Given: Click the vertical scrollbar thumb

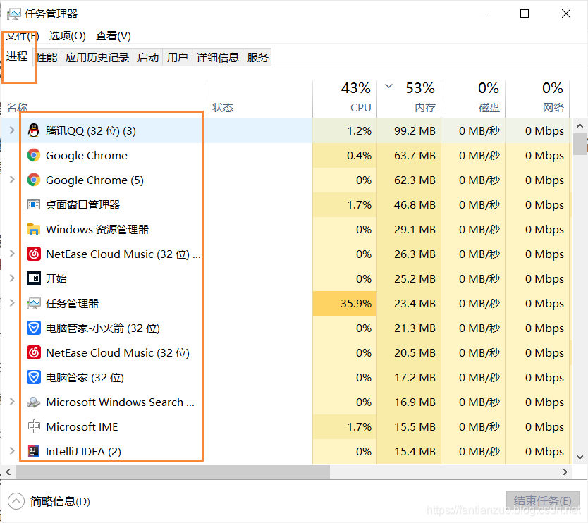Looking at the screenshot, I should 580,144.
